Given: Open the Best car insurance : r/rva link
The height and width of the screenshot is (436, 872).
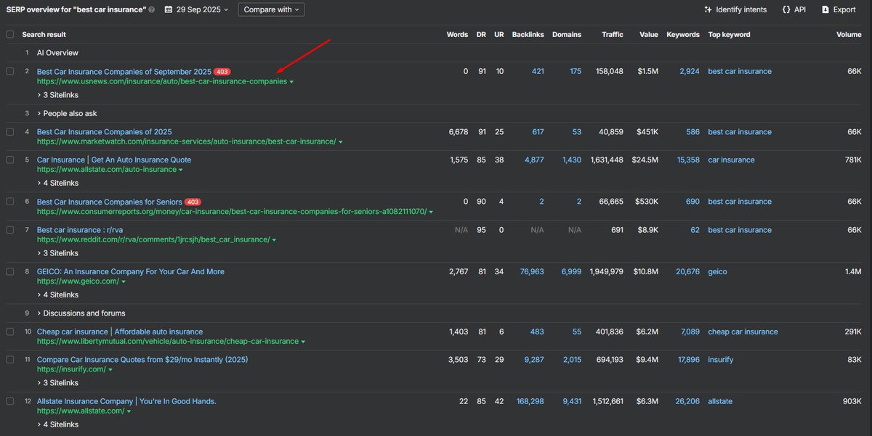Looking at the screenshot, I should tap(80, 230).
